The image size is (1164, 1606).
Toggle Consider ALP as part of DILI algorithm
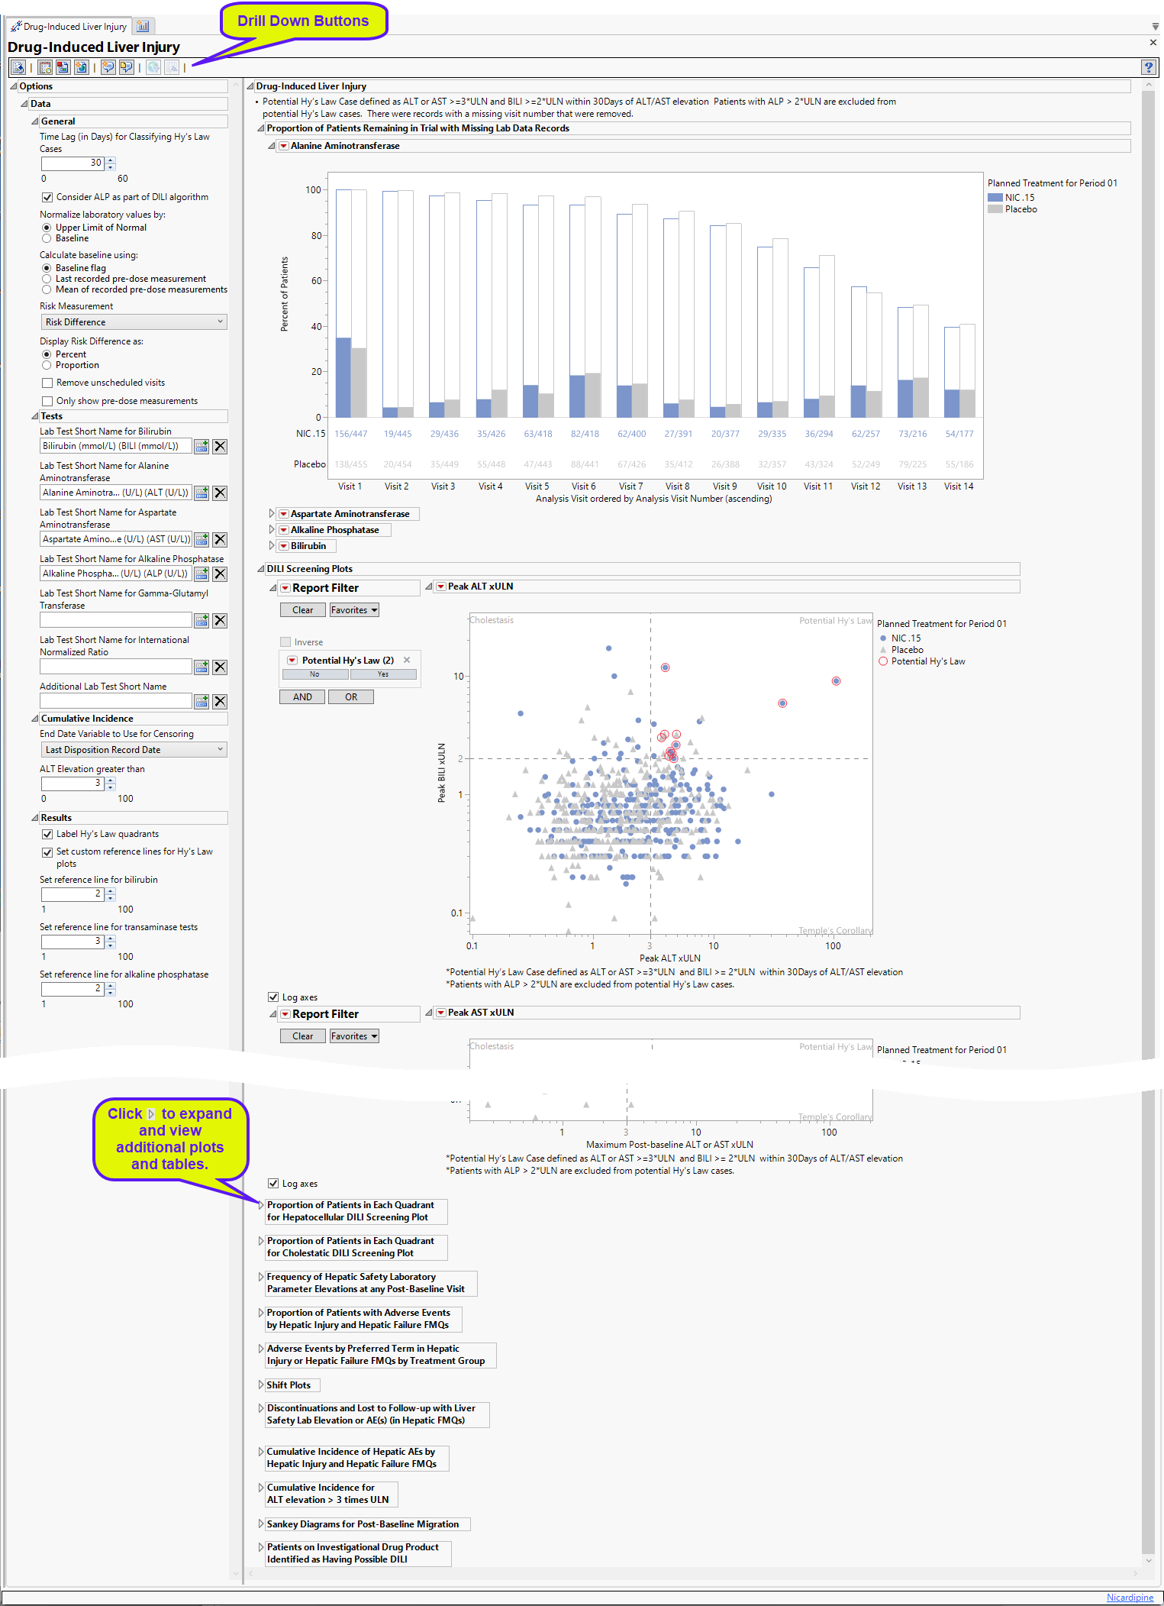[47, 197]
